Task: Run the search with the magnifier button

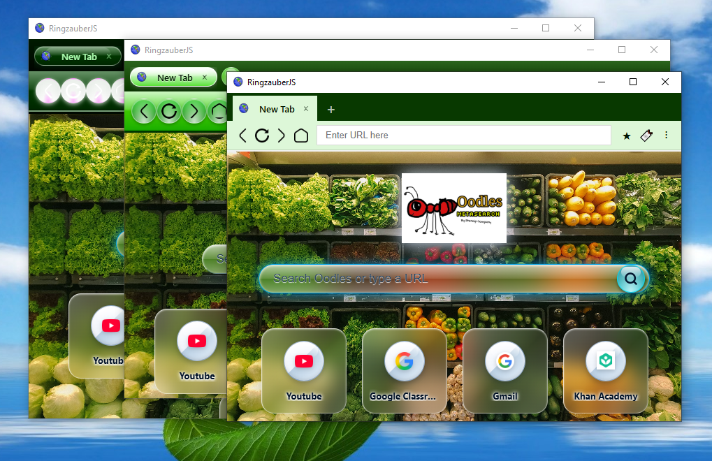Action: [631, 279]
